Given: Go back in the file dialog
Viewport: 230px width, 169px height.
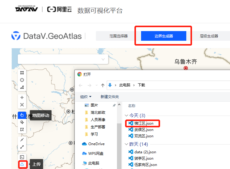Looking at the screenshot, I should tap(80, 85).
